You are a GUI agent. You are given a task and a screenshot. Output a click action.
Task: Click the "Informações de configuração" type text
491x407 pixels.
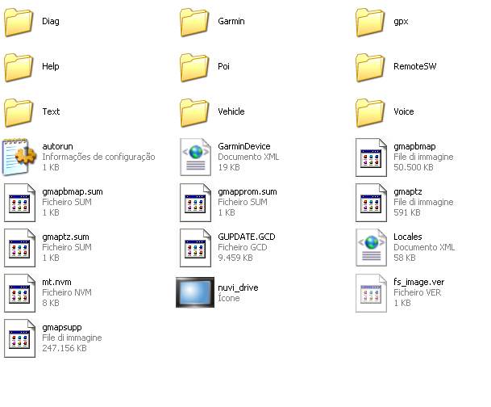click(98, 157)
